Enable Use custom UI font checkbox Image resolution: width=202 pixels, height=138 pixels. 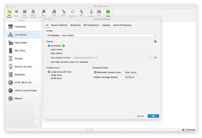point(49,58)
